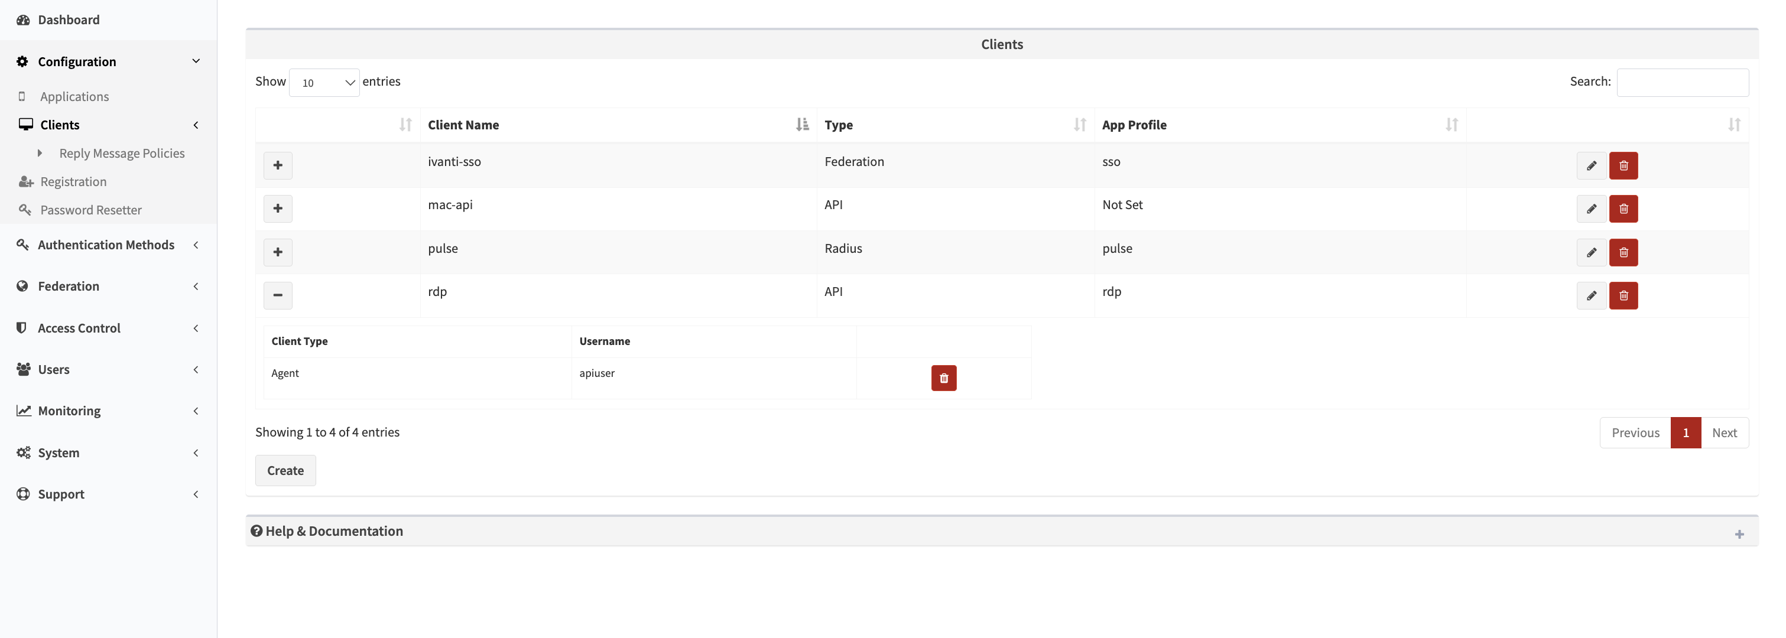1786x638 pixels.
Task: Expand the ivanti-sso client row
Action: (x=277, y=165)
